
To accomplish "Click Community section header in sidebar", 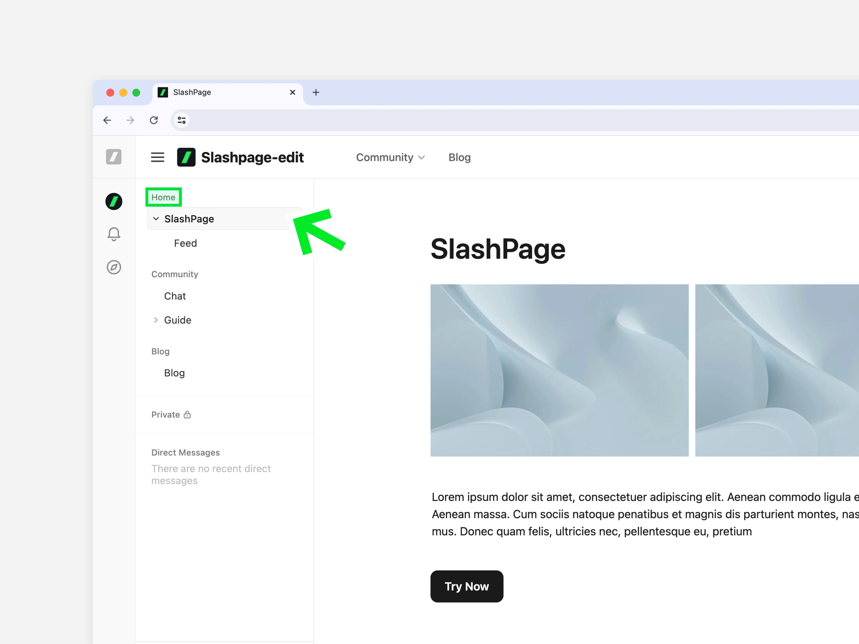I will (175, 274).
